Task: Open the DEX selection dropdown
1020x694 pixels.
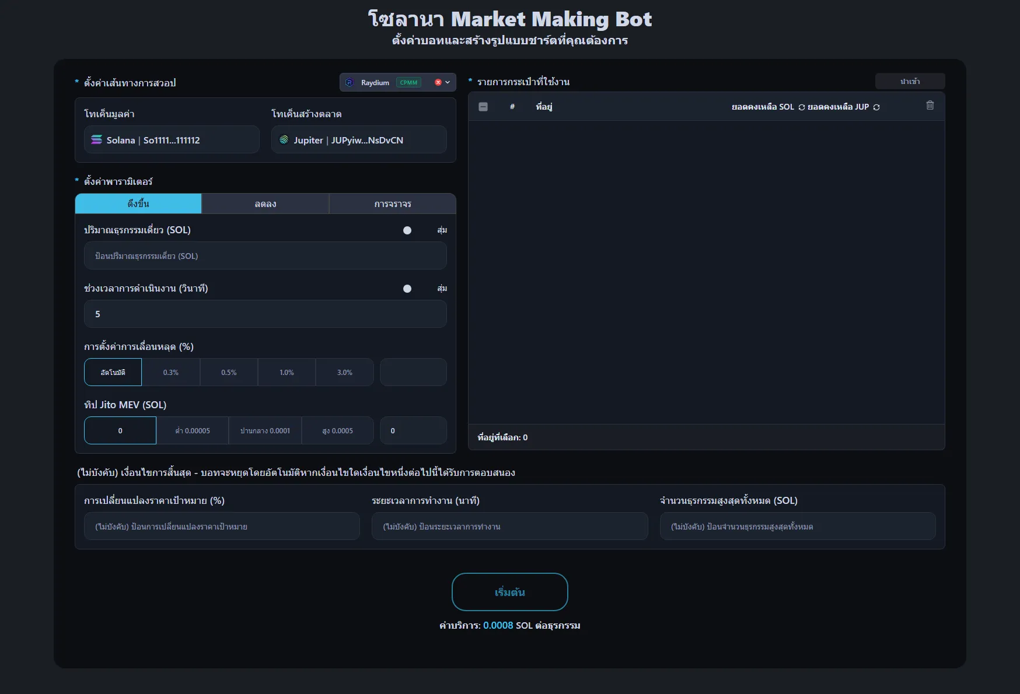Action: coord(447,82)
